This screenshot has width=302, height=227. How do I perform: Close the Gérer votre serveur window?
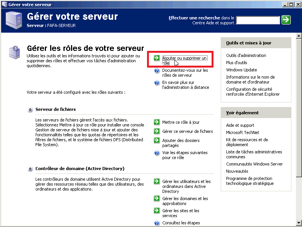(x=298, y=4)
